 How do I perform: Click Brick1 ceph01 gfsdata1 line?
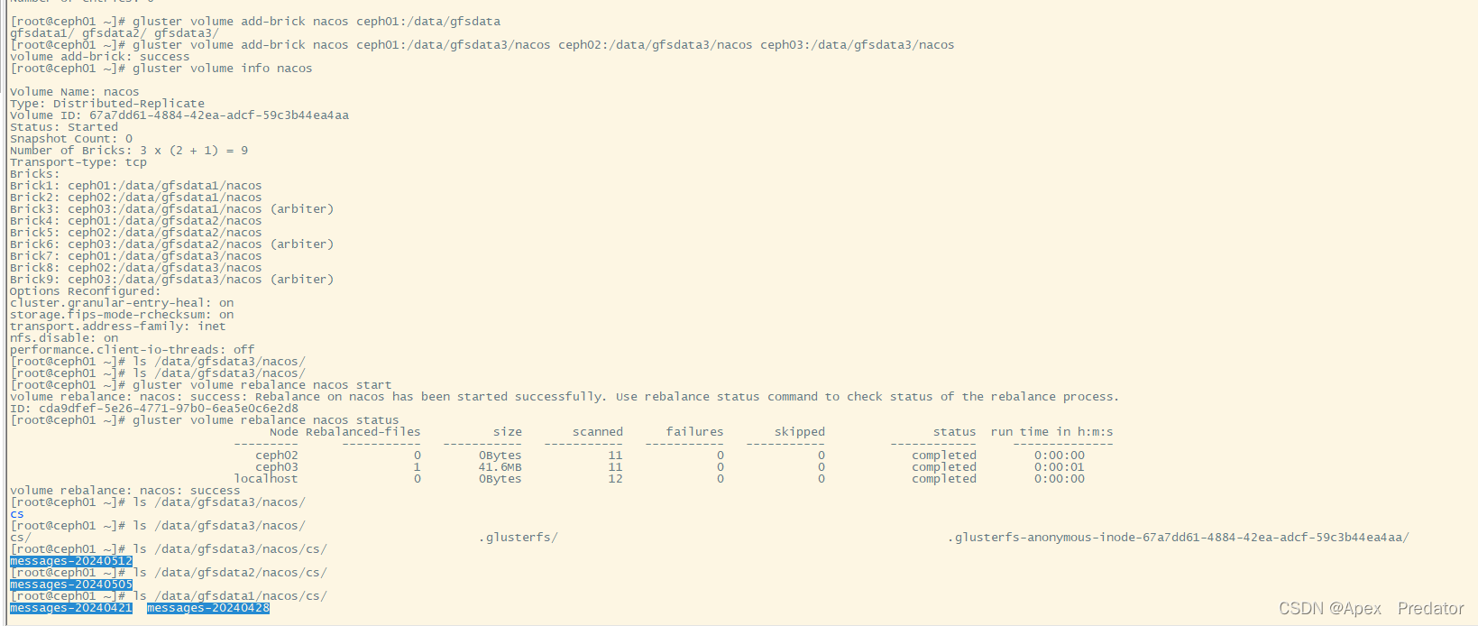coord(136,186)
